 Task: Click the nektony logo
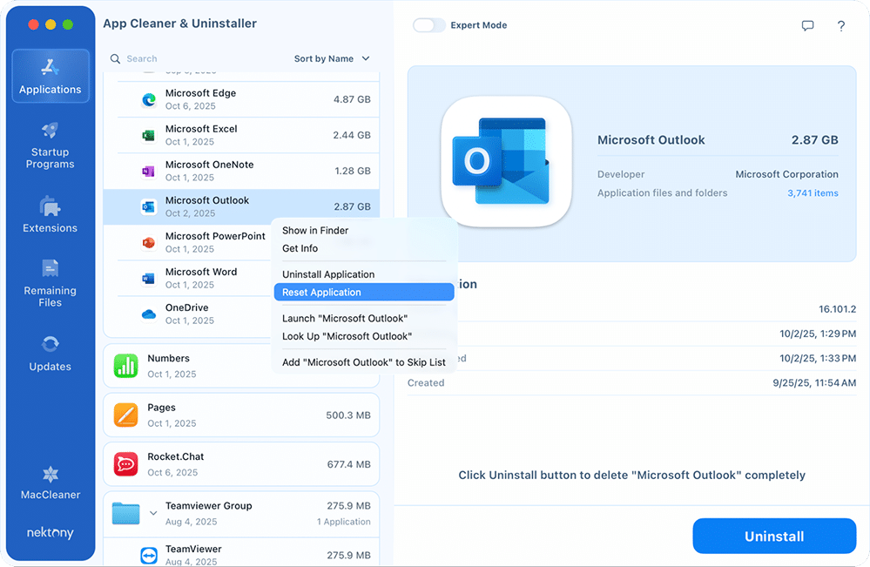(50, 532)
